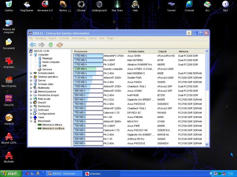Click the Forward arrow toolbar icon
Image resolution: width=237 pixels, height=177 pixels.
pos(41,45)
